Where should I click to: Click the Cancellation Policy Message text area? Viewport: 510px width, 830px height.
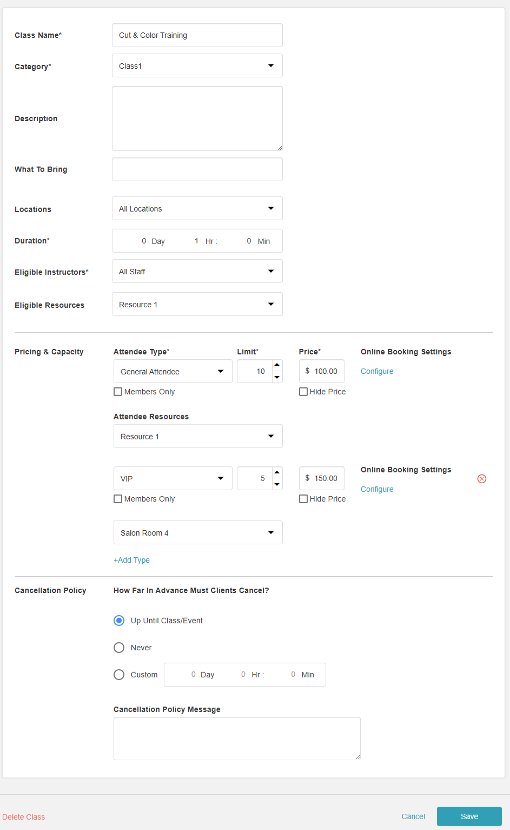point(237,739)
